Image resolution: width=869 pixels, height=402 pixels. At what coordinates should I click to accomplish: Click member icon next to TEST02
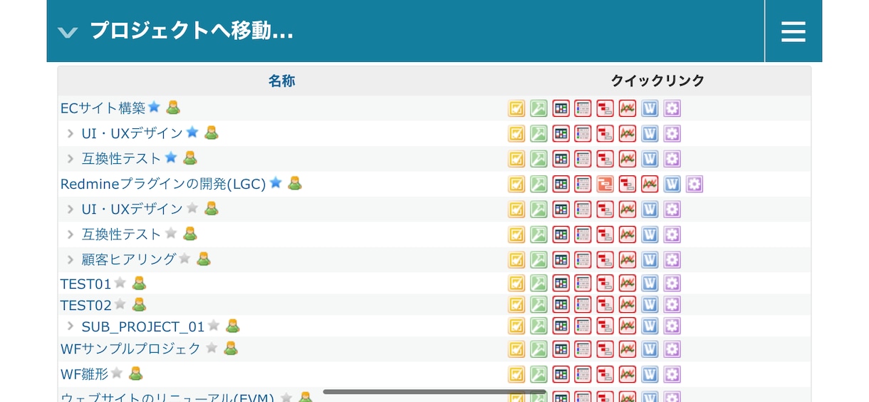pyautogui.click(x=139, y=304)
